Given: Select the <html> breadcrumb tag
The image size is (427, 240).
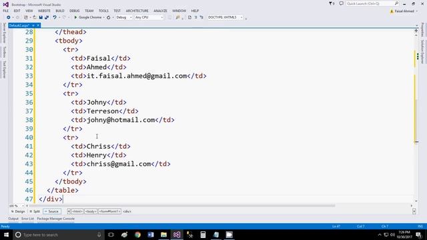Looking at the screenshot, I should click(x=77, y=211).
